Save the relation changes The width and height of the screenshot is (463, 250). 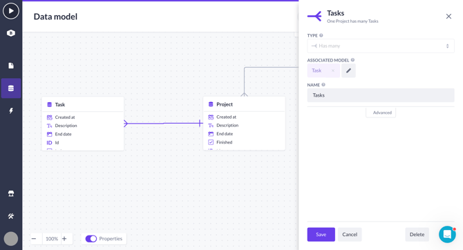point(321,234)
